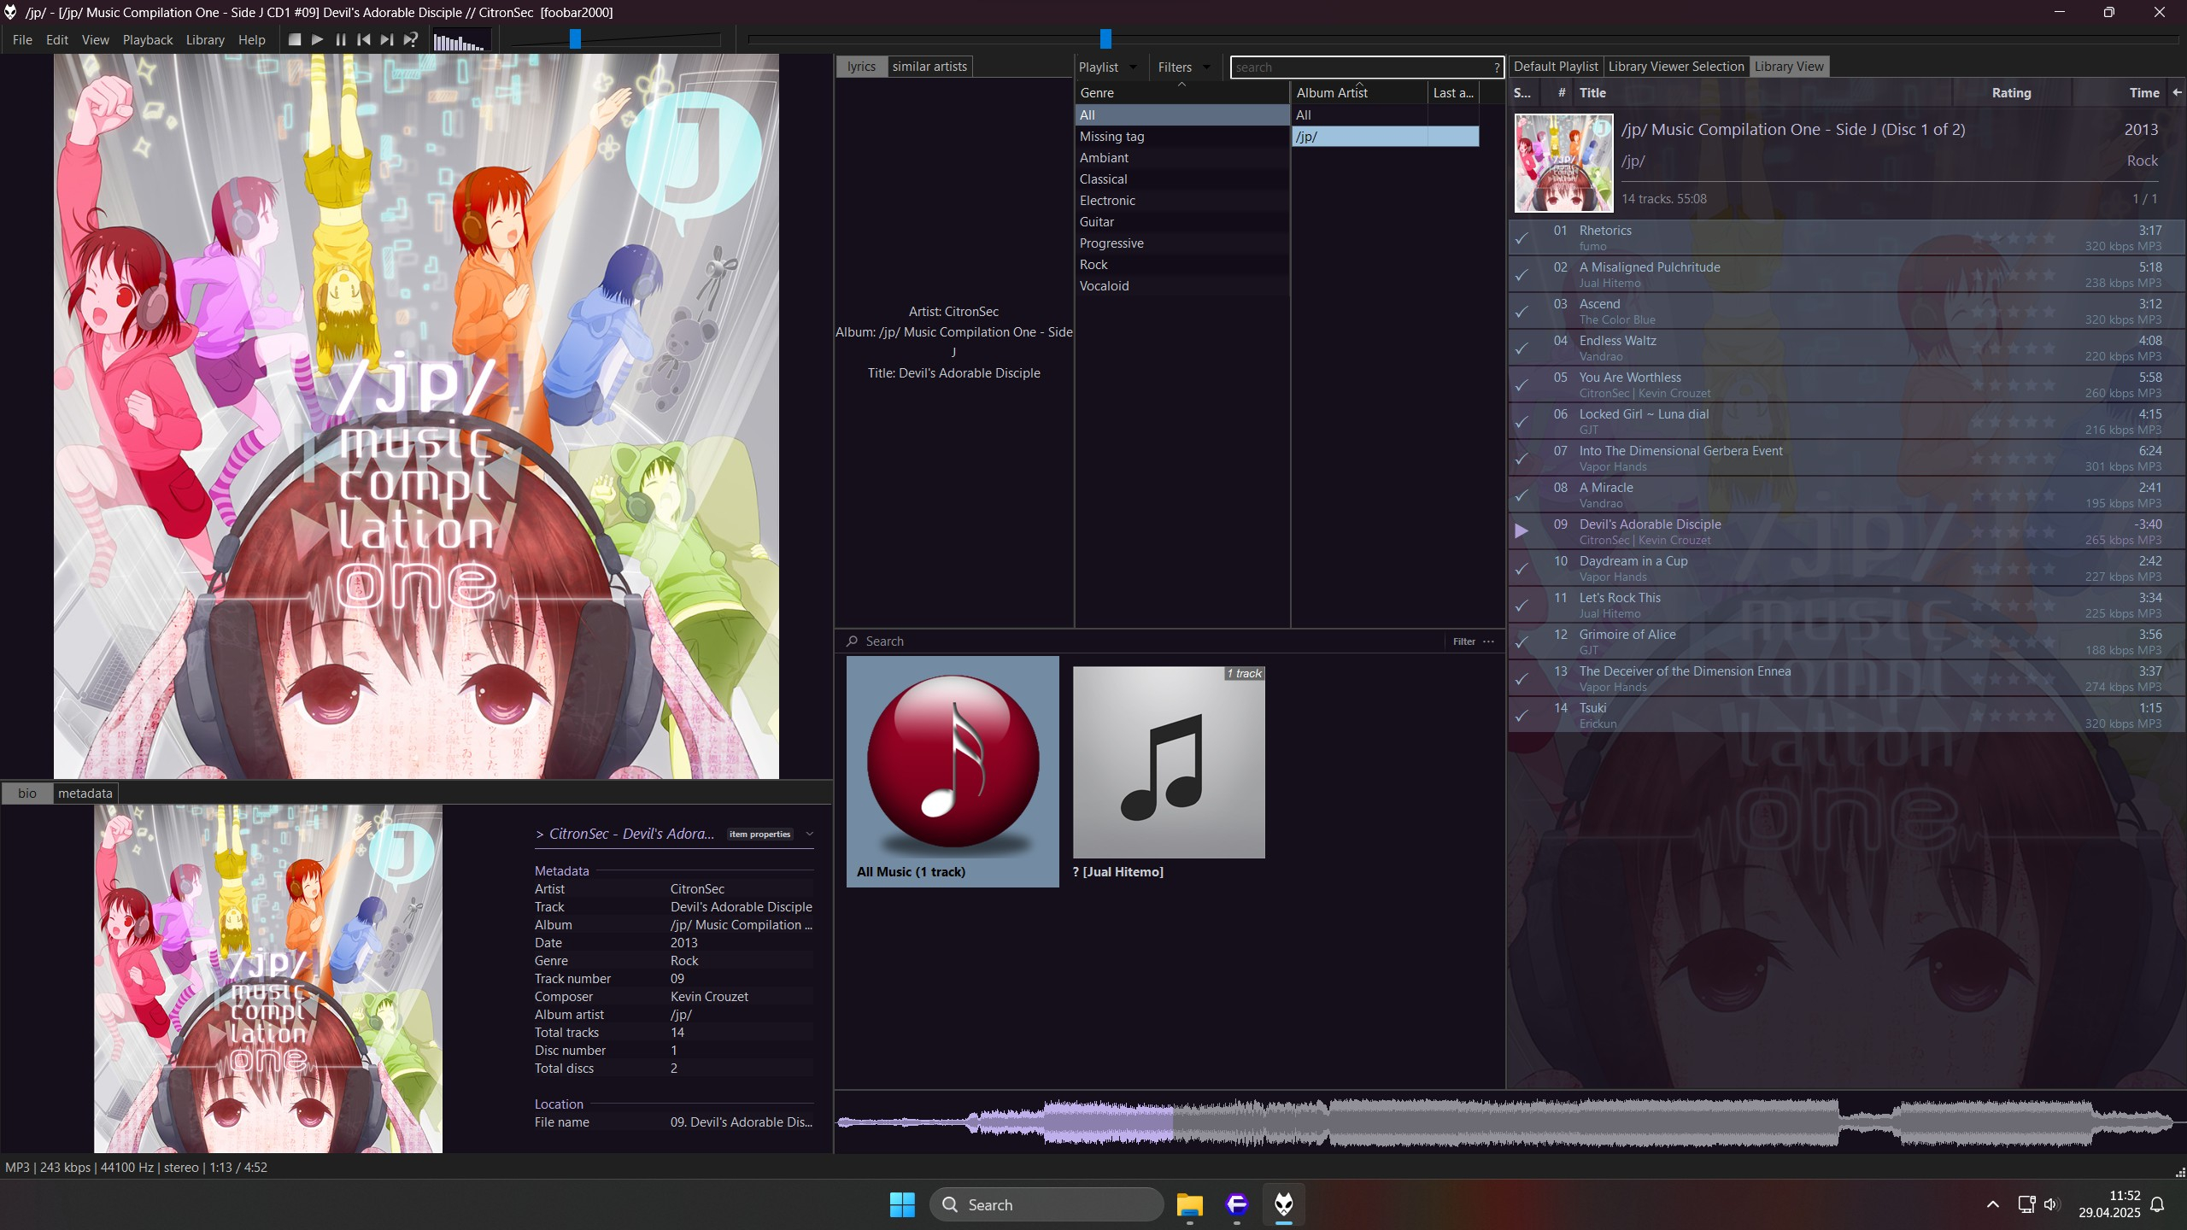Click checkmark beside Rhetorics track

(x=1522, y=238)
